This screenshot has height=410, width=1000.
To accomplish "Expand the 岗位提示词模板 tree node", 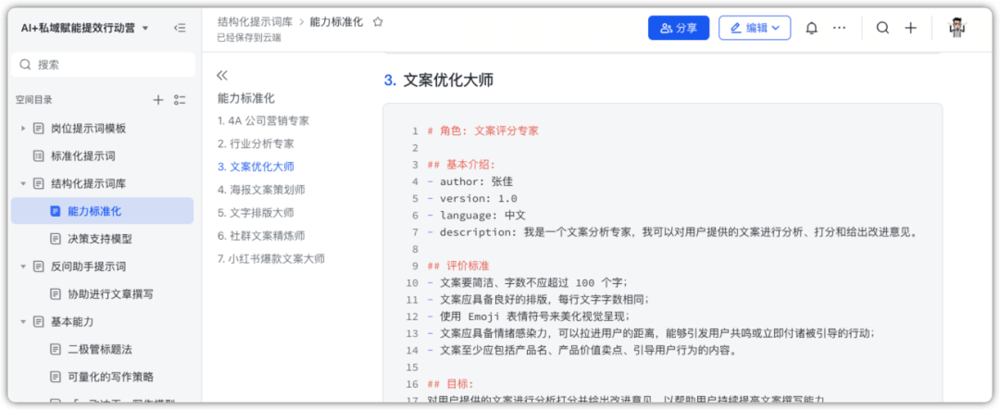I will click(x=23, y=128).
